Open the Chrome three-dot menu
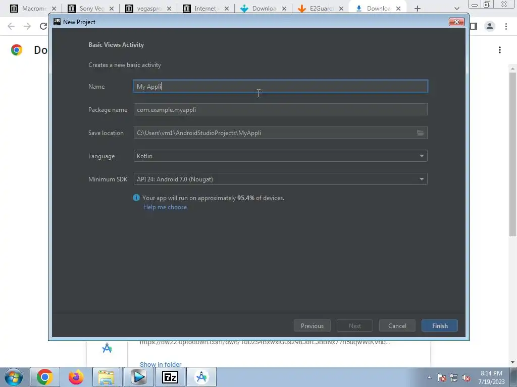 (506, 26)
